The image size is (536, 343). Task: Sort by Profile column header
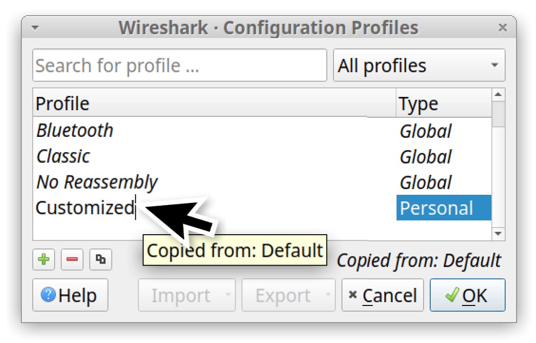(214, 103)
